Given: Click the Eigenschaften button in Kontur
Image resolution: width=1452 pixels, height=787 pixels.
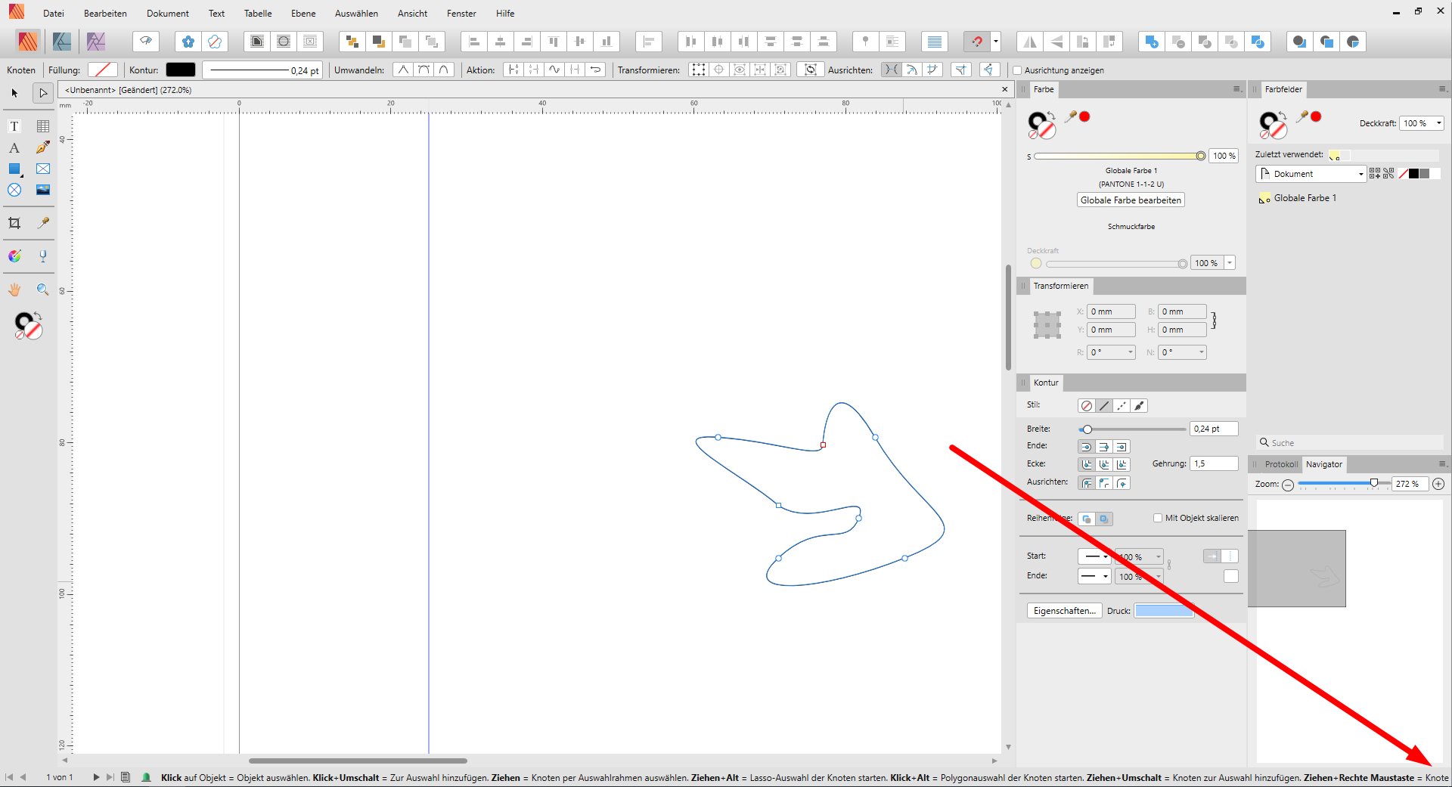Looking at the screenshot, I should pos(1063,611).
